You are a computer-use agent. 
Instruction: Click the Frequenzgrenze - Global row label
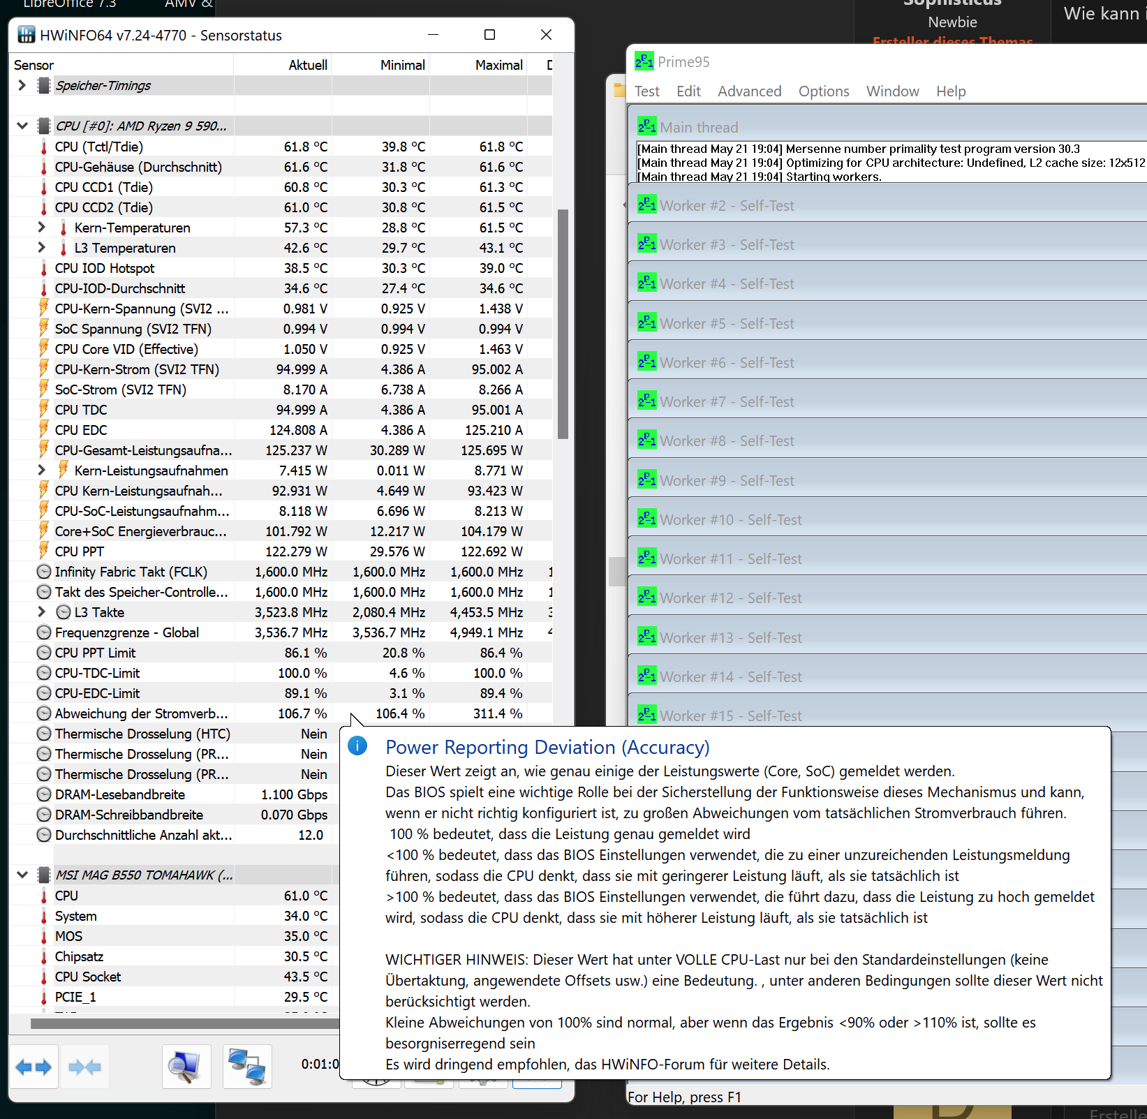point(127,632)
